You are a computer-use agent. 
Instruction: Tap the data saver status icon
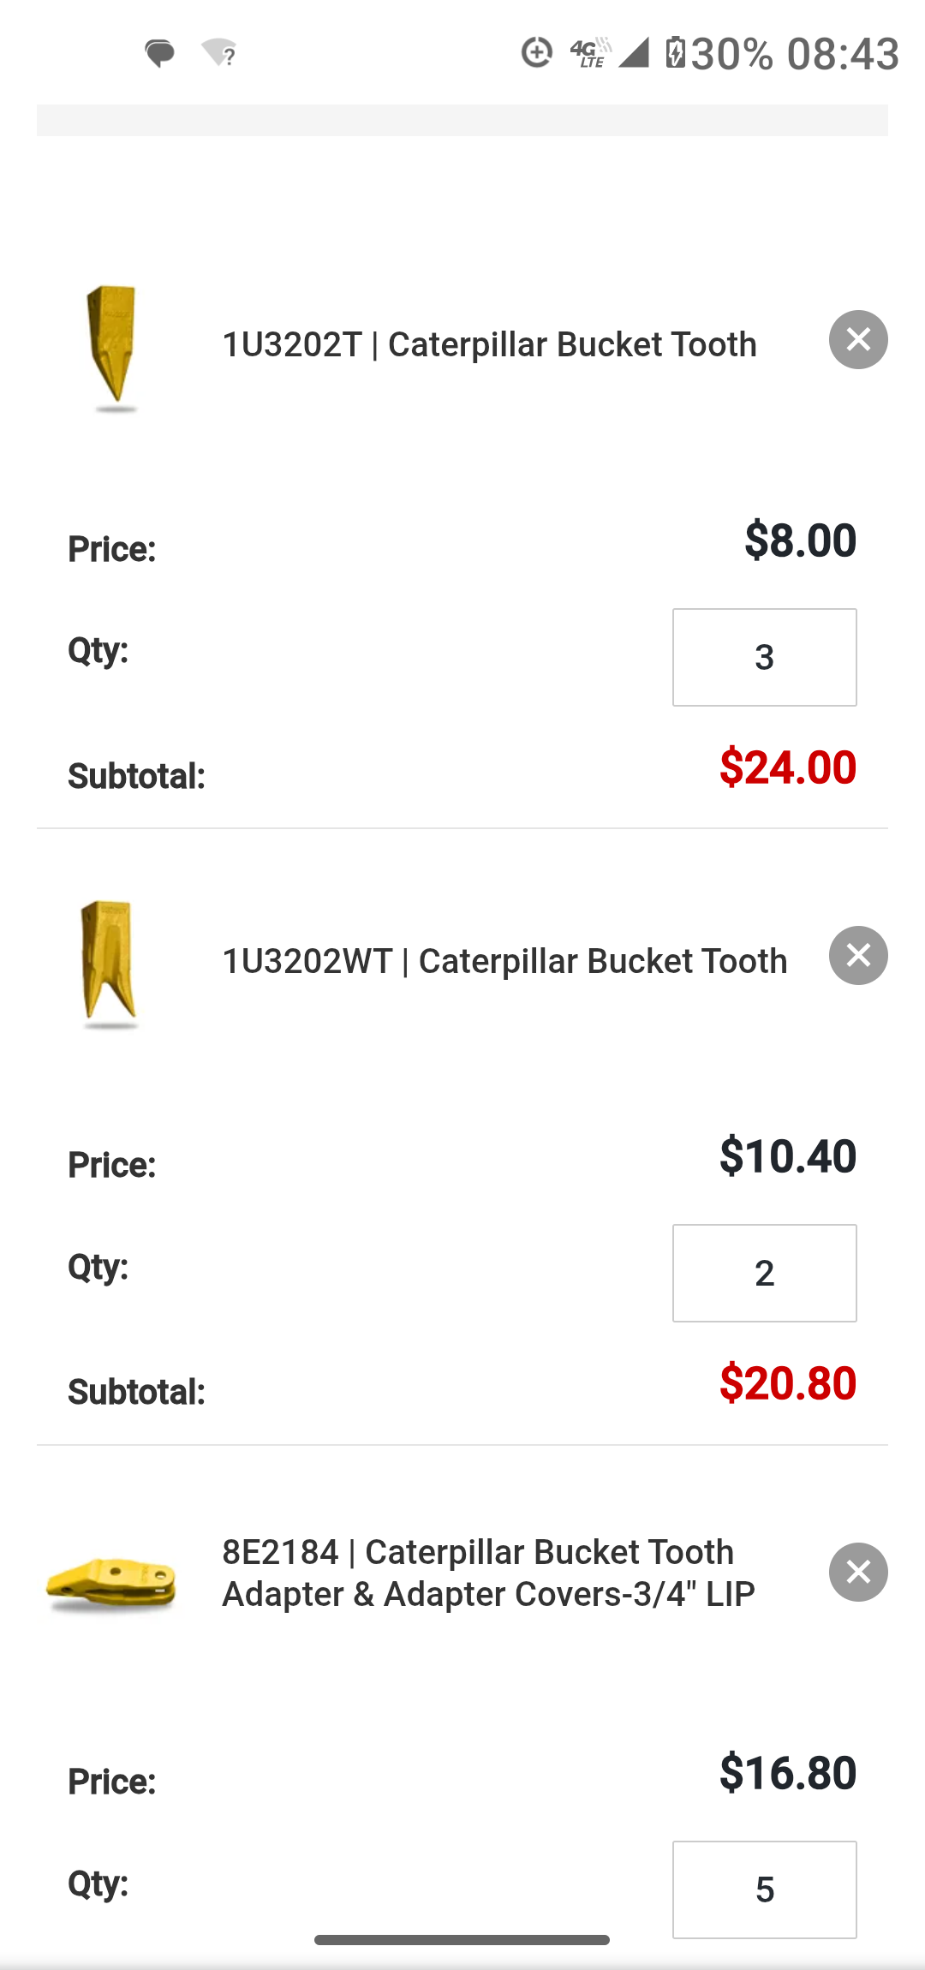537,53
